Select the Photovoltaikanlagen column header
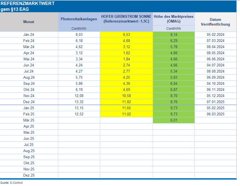Screen dimensions: 240x186 tap(79, 19)
